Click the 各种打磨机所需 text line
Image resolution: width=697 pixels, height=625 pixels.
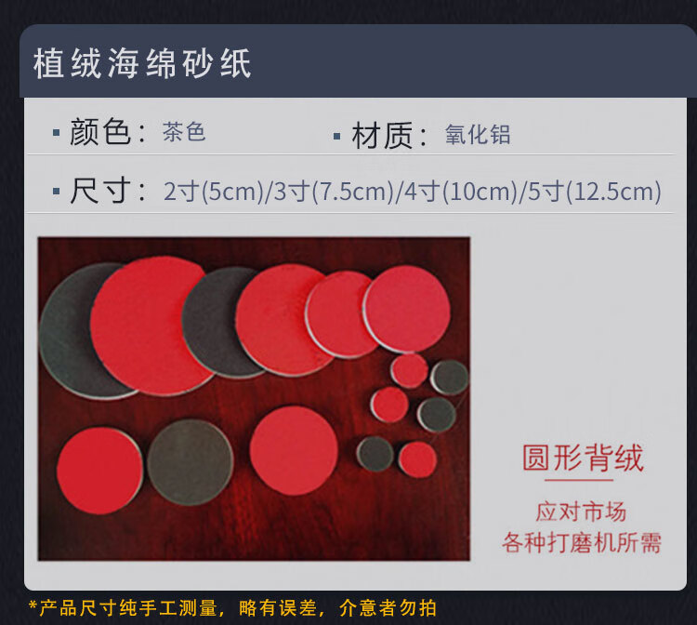tap(582, 543)
